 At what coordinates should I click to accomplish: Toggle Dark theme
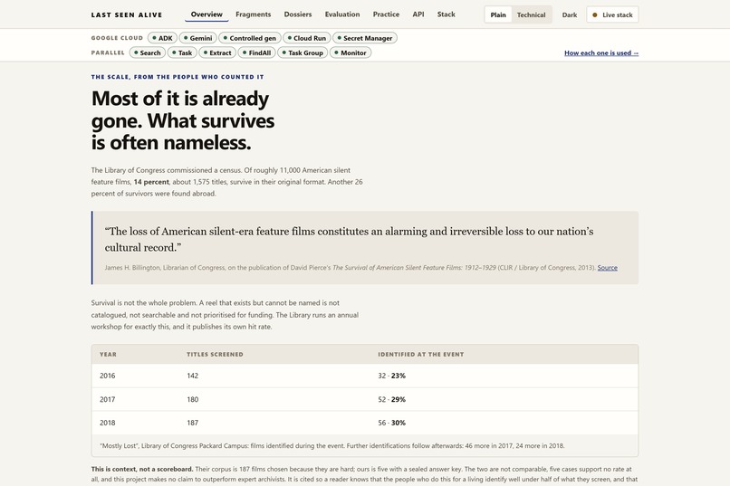[570, 14]
